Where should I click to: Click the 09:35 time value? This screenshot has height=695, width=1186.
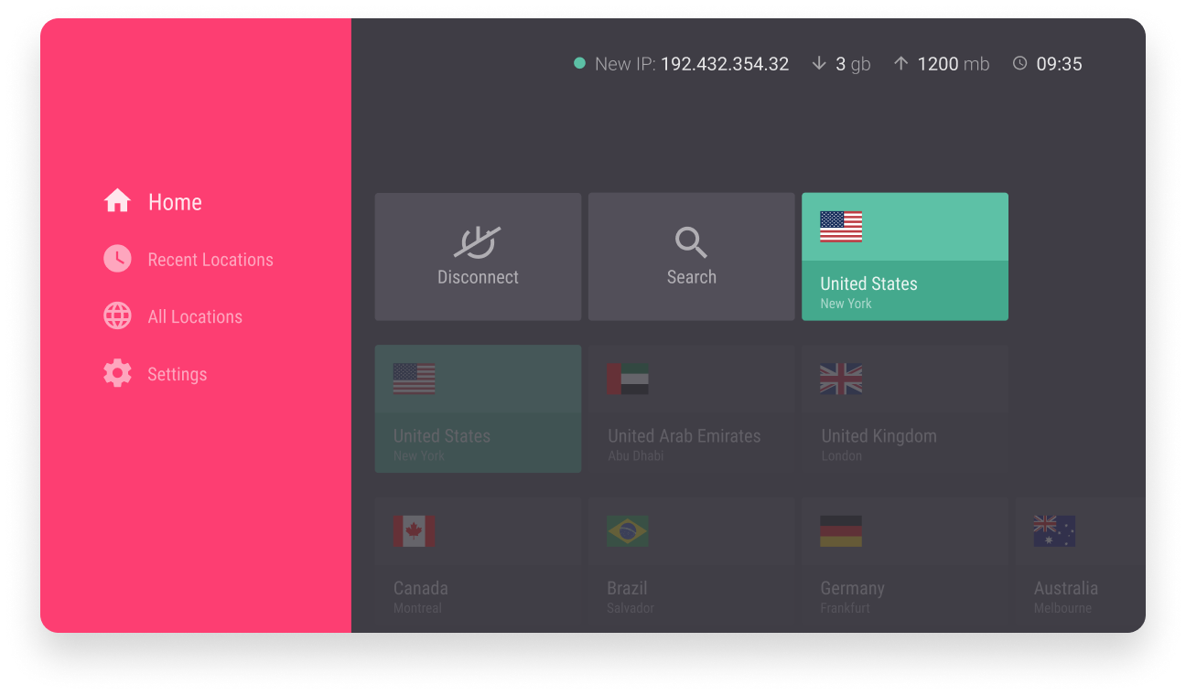coord(1060,64)
